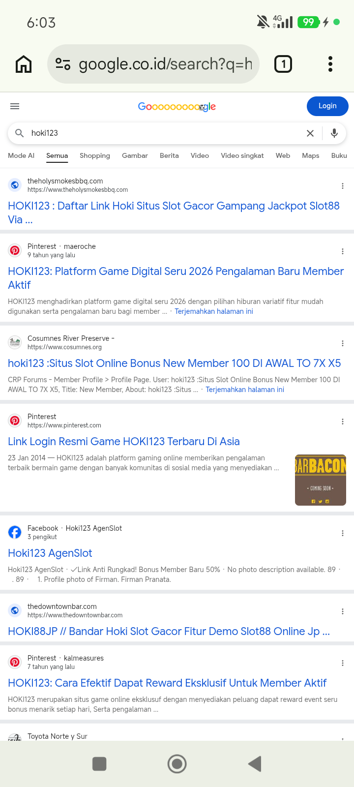354x787 pixels.
Task: Tap the Facebook favicon
Action: (15, 532)
